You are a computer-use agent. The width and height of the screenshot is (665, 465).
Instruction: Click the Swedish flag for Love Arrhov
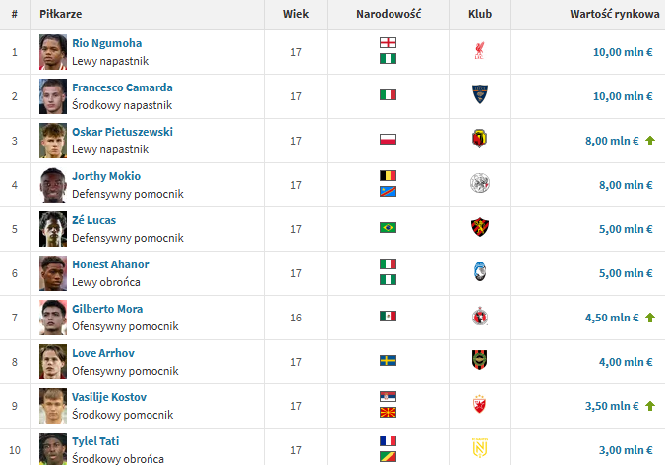pos(388,361)
